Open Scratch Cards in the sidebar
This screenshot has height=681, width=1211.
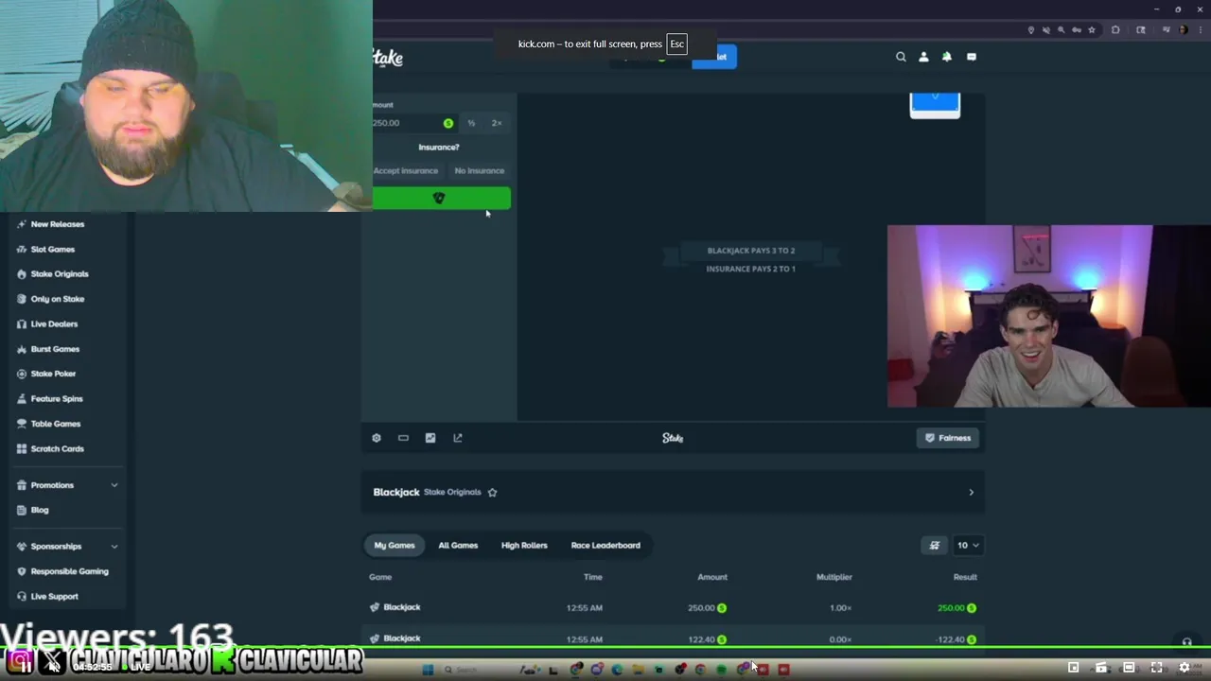pyautogui.click(x=58, y=449)
